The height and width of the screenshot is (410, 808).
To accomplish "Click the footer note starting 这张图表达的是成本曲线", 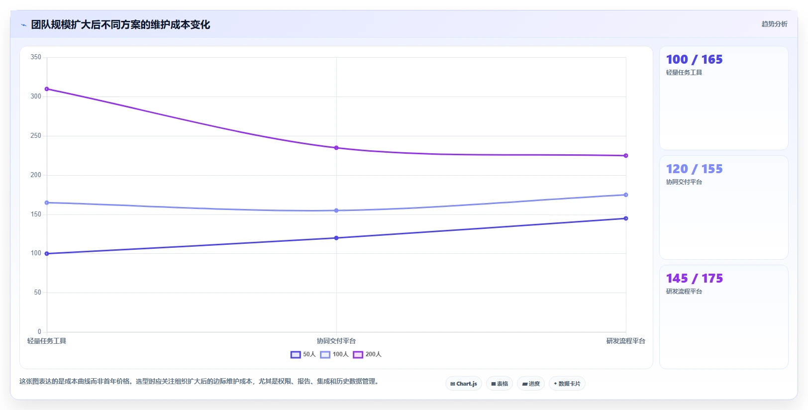I will click(x=200, y=382).
